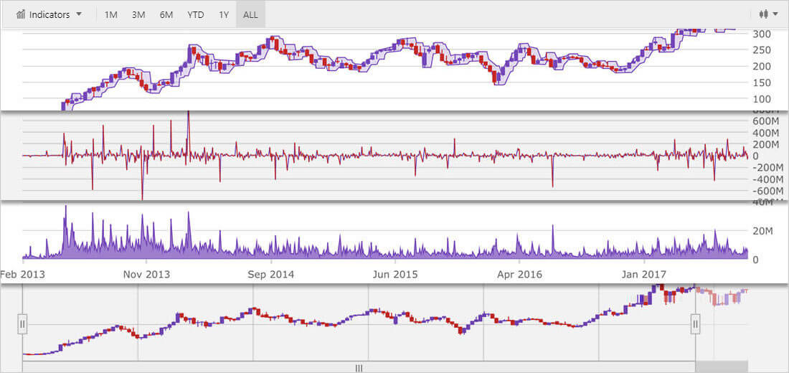
Task: Expand the Indicators dropdown arrow
Action: point(79,14)
